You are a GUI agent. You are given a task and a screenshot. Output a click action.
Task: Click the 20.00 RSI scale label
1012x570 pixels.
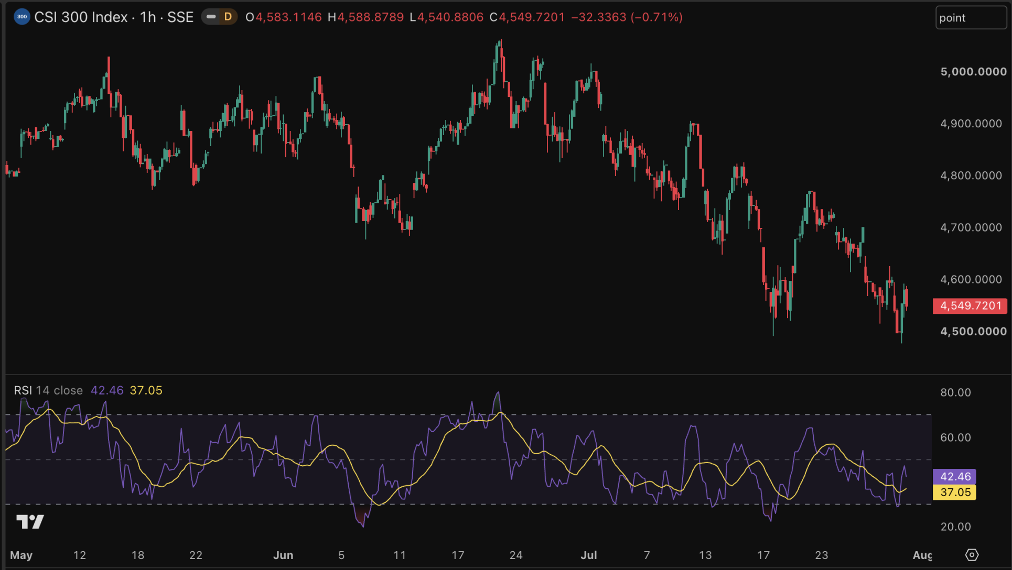click(x=955, y=527)
